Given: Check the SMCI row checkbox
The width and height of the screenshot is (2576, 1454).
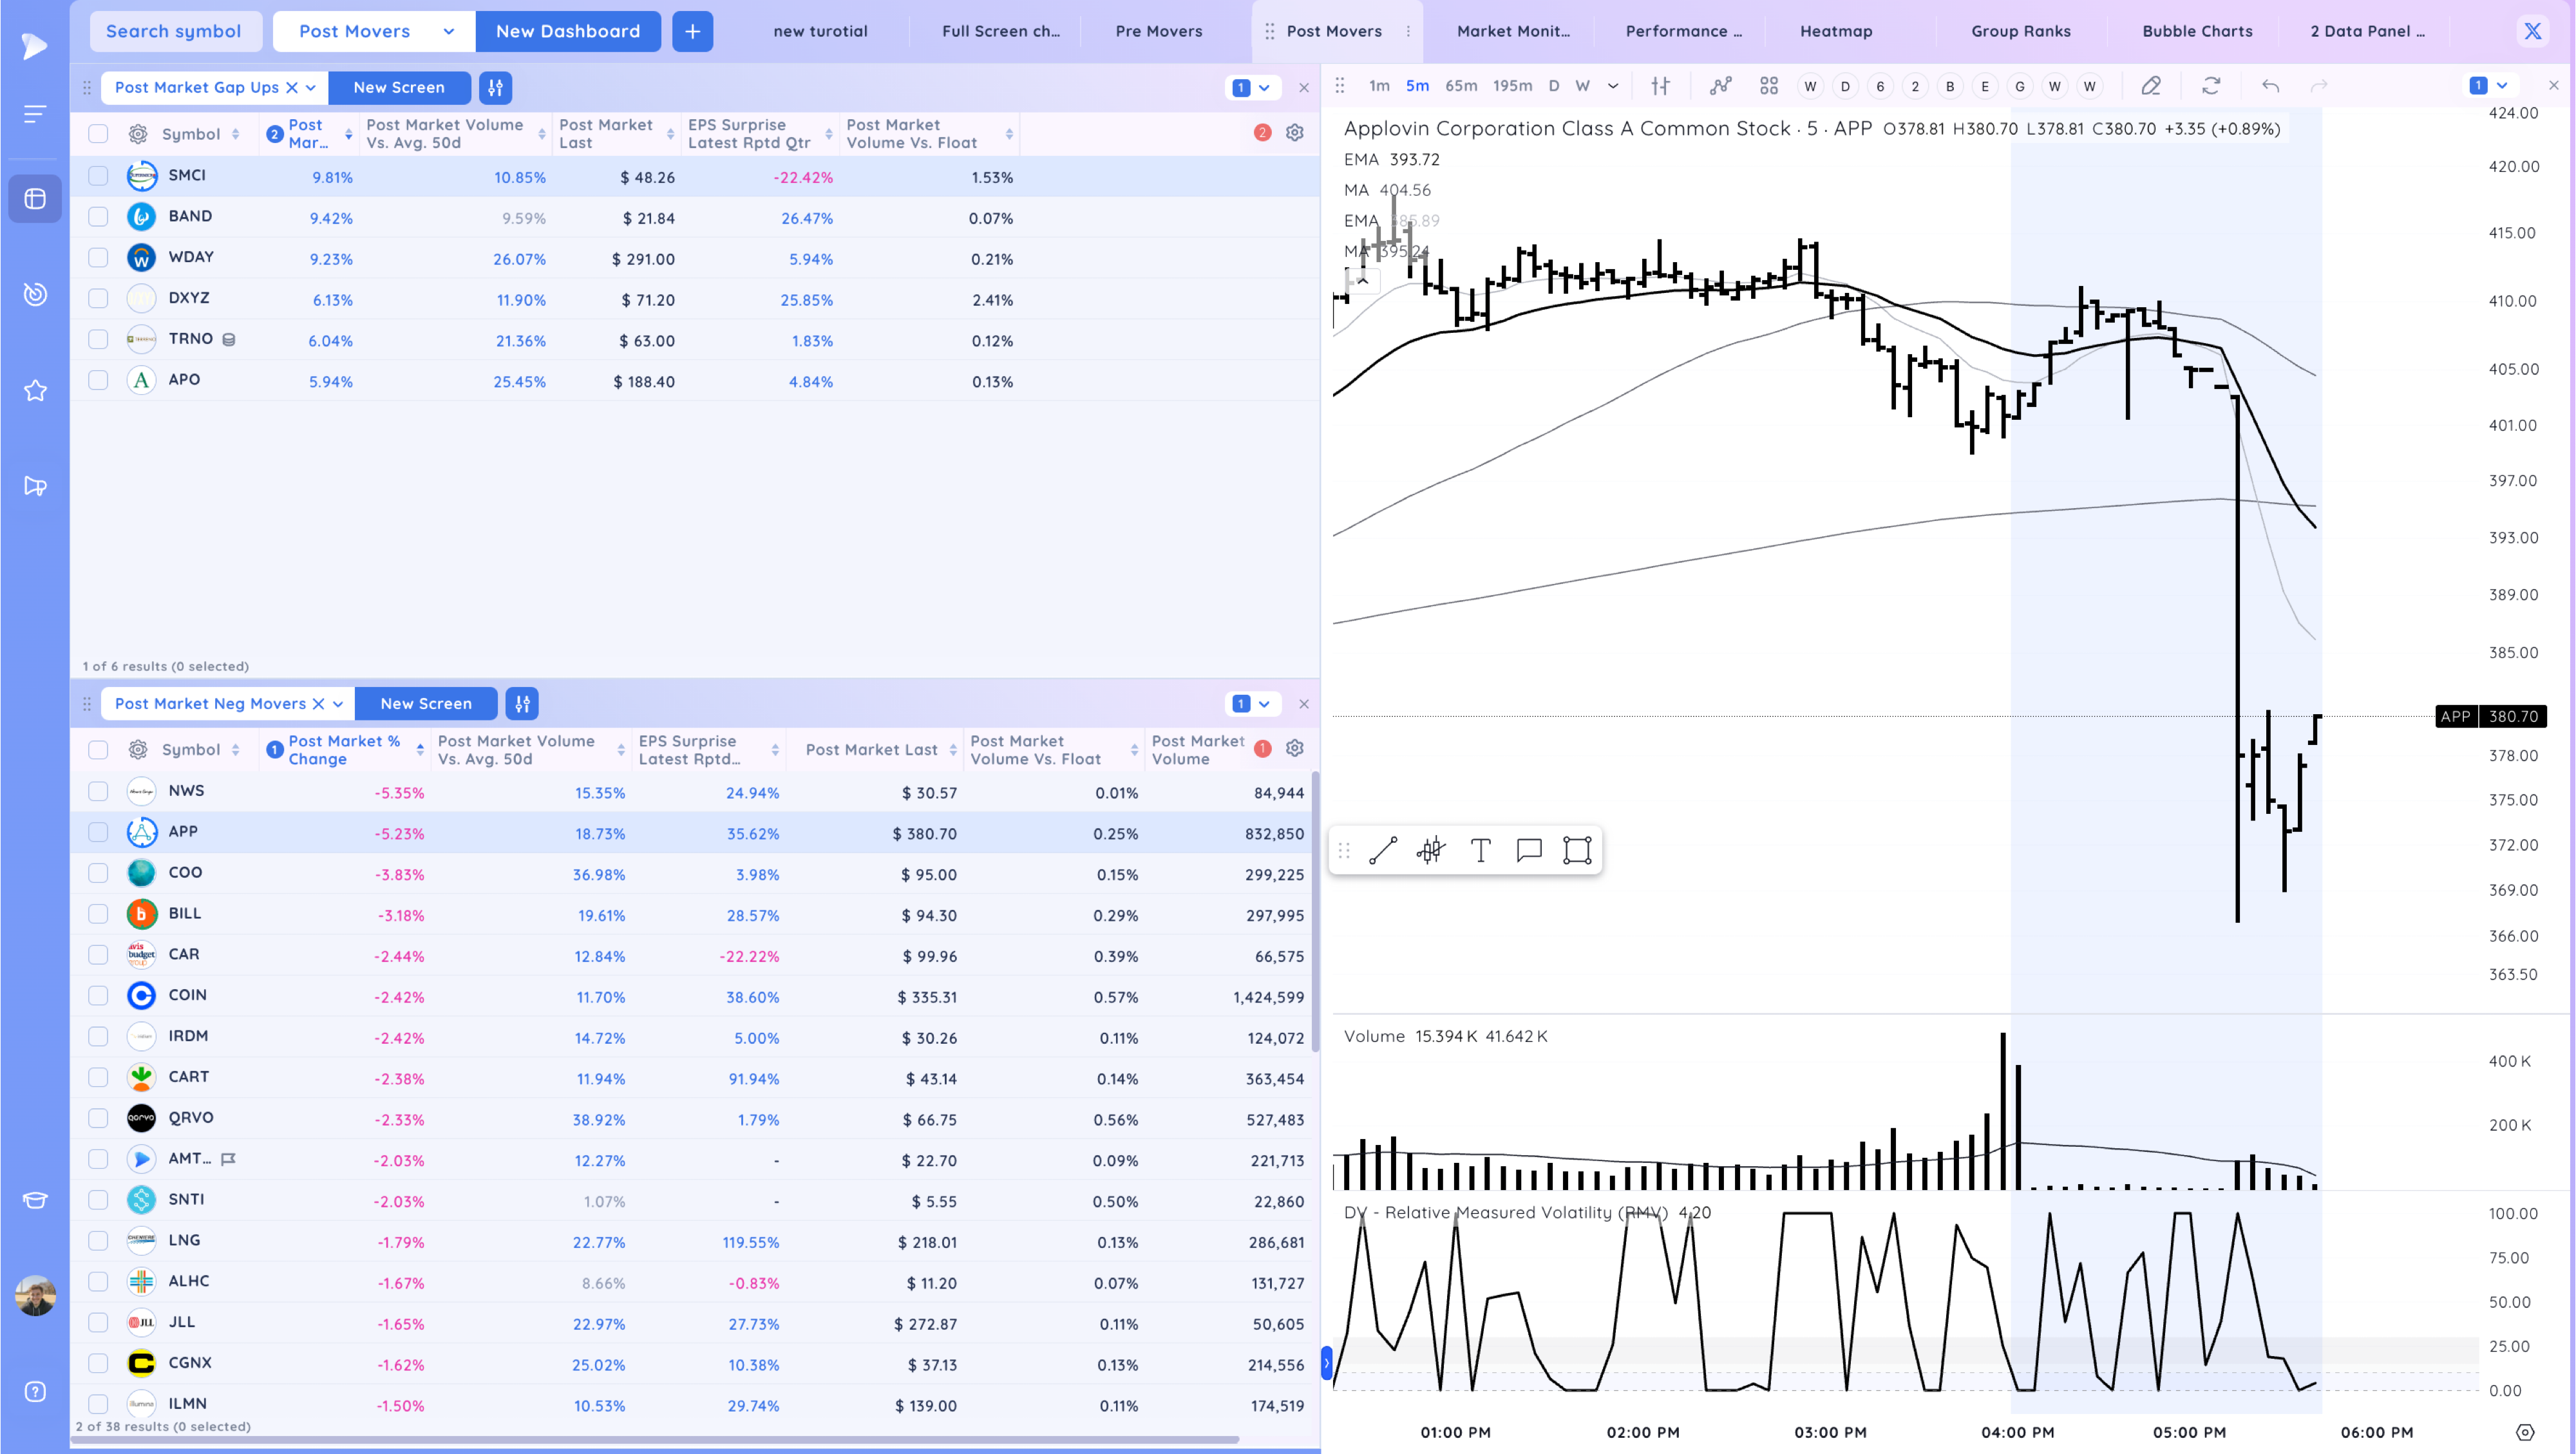Looking at the screenshot, I should 98,176.
